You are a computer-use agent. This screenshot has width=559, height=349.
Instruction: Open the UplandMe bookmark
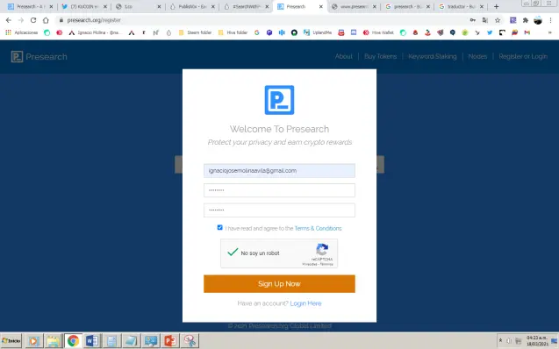pos(318,32)
